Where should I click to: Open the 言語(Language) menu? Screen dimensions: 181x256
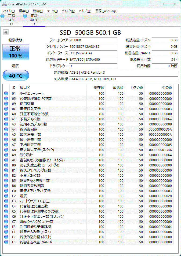pyautogui.click(x=106, y=11)
